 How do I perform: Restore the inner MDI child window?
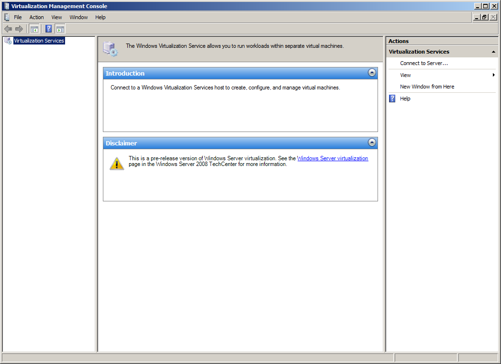point(484,17)
